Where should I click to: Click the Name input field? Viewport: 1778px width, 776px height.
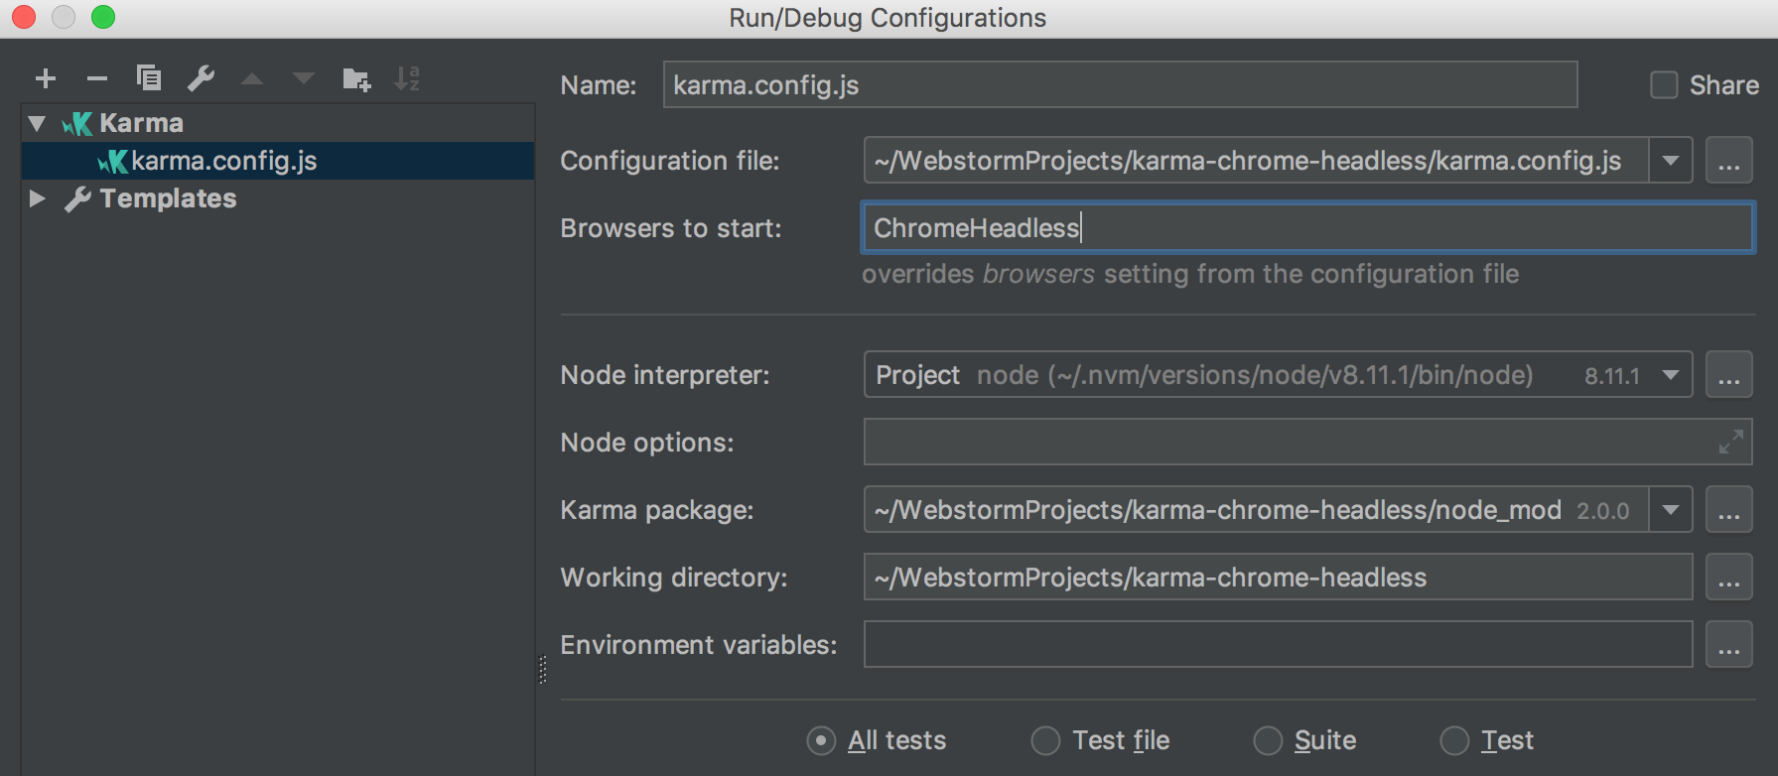1120,85
